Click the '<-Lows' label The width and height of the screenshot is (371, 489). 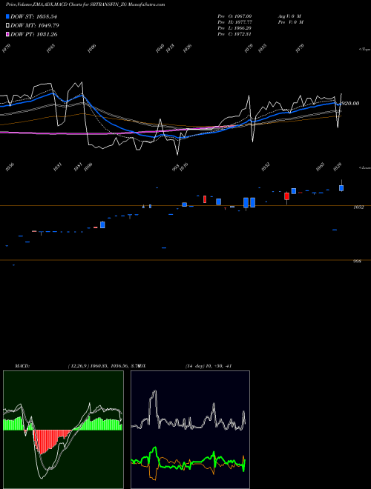pos(364,167)
